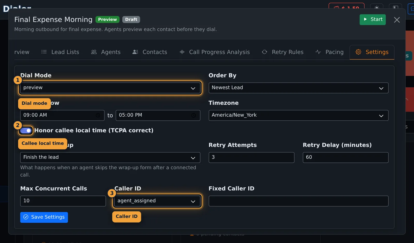The image size is (414, 243).
Task: Click the gray Draft badge
Action: coord(131,20)
